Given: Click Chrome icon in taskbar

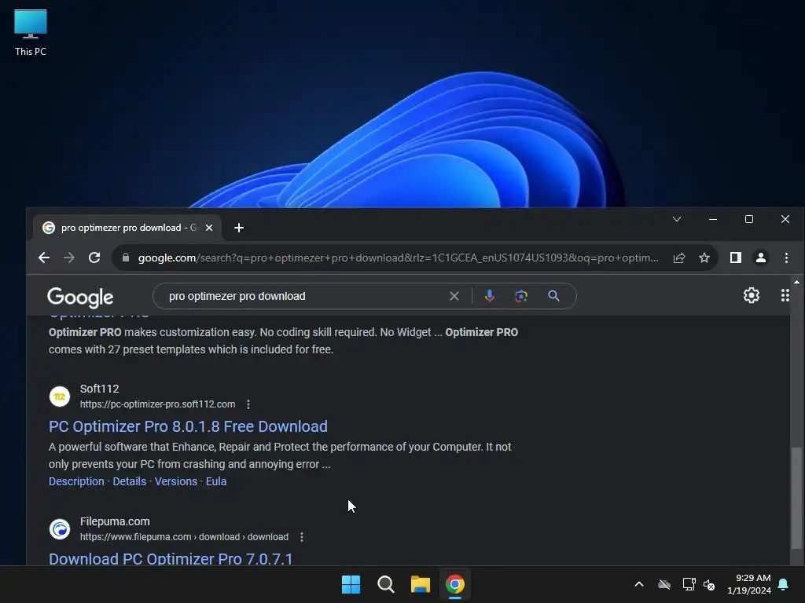Looking at the screenshot, I should [x=455, y=584].
